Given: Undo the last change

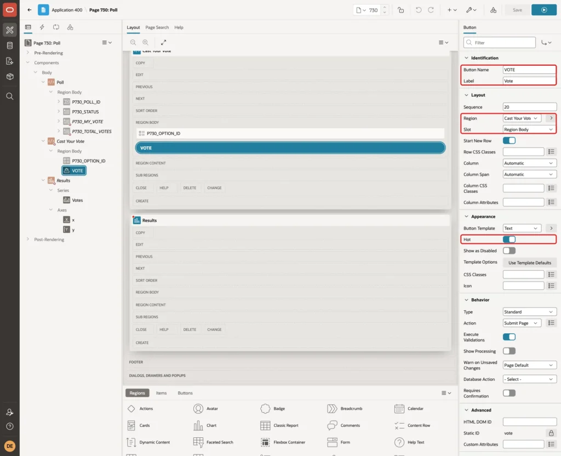Looking at the screenshot, I should (x=418, y=10).
